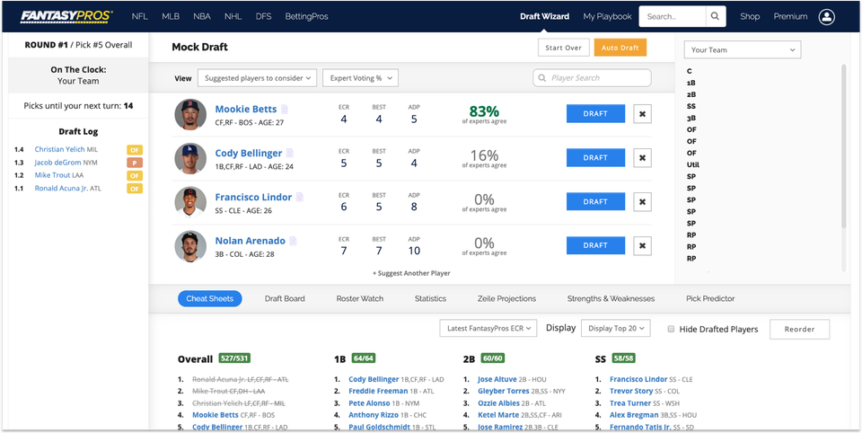Switch to Roster Watch tab

pyautogui.click(x=360, y=299)
